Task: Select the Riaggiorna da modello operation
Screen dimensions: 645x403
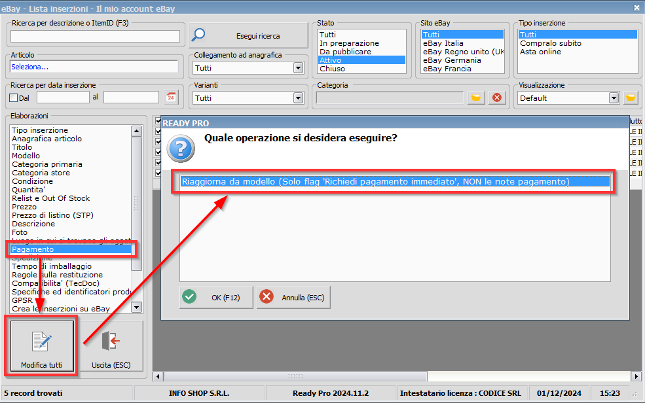Action: (x=395, y=182)
